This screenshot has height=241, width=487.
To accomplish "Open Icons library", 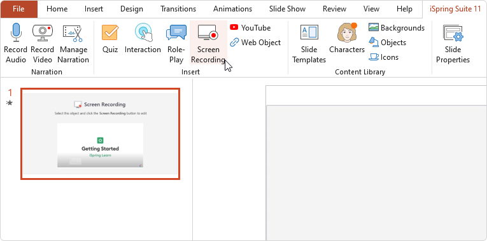I will pyautogui.click(x=383, y=57).
